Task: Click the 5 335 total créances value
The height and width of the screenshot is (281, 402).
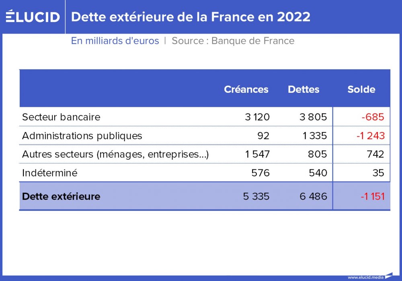Action: pyautogui.click(x=256, y=196)
